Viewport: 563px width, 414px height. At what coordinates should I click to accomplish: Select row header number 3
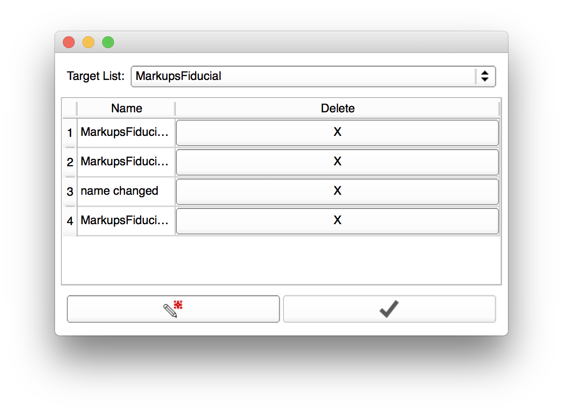[70, 192]
